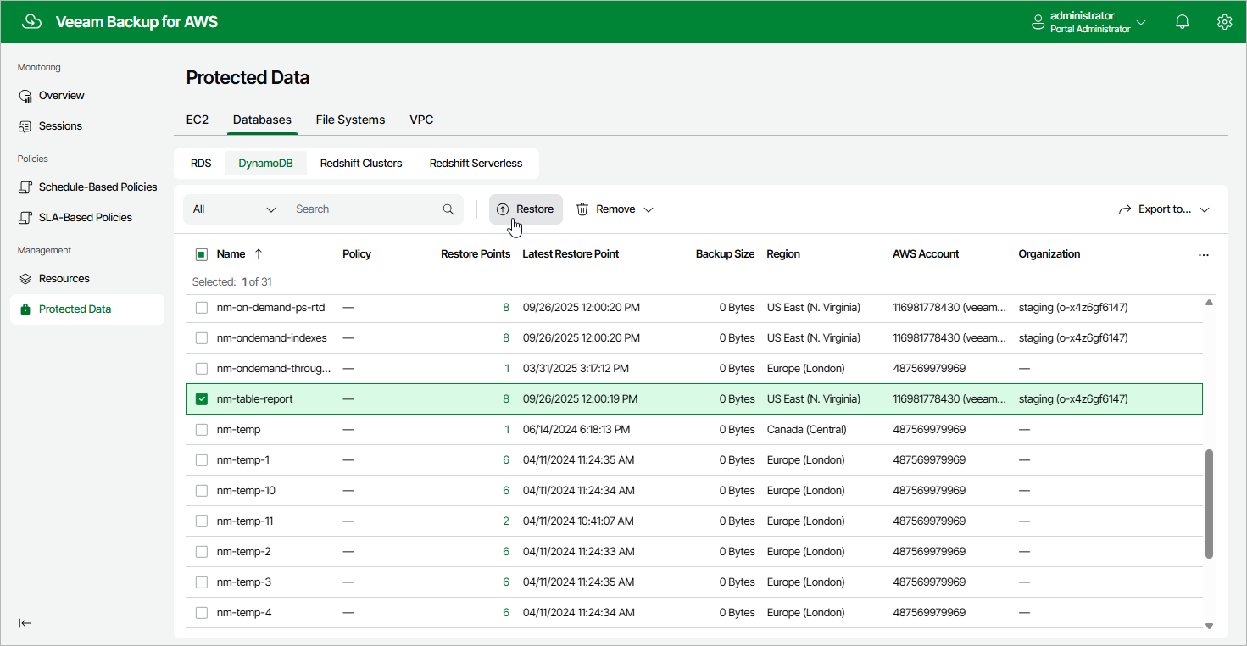1247x646 pixels.
Task: Click the Overview icon in sidebar
Action: tap(25, 96)
